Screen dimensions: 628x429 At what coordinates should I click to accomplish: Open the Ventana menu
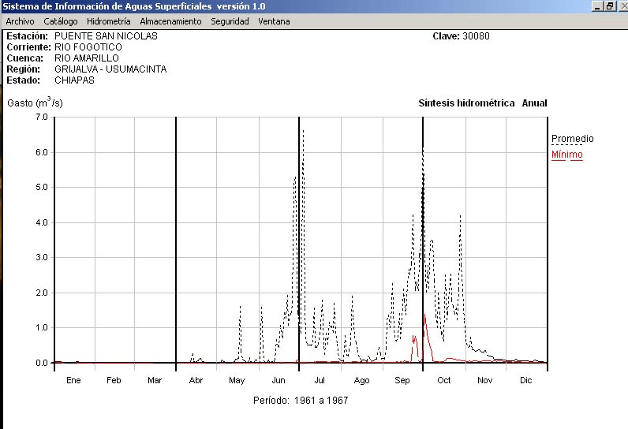pyautogui.click(x=274, y=21)
